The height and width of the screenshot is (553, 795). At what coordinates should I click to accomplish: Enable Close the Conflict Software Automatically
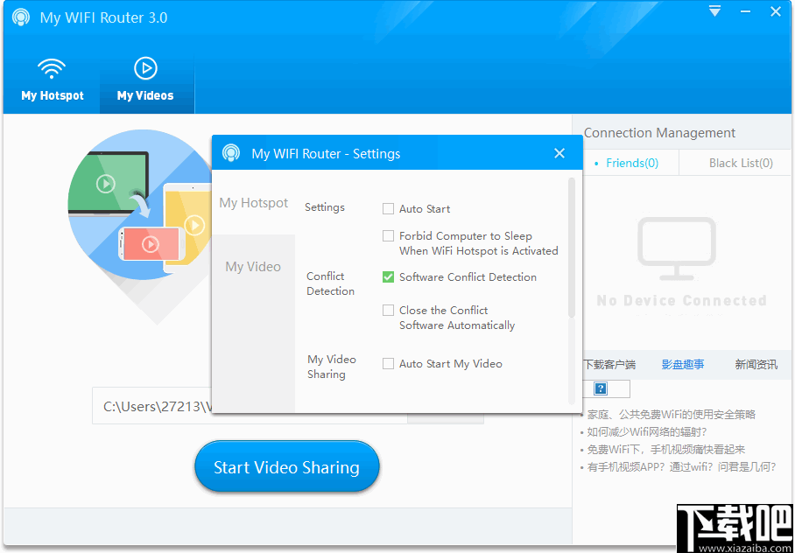click(388, 311)
